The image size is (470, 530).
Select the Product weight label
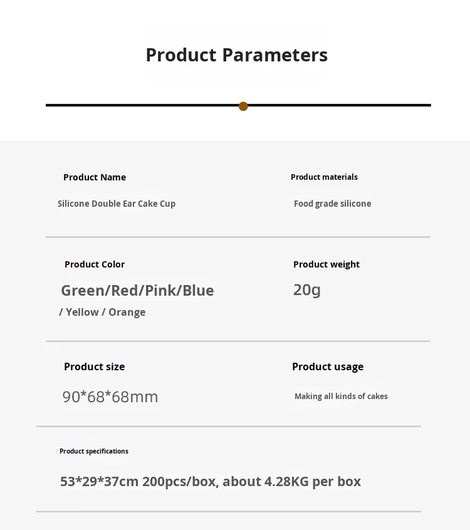(x=326, y=264)
